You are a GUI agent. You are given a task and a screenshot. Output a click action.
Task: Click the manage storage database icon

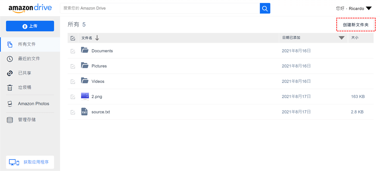coord(10,120)
